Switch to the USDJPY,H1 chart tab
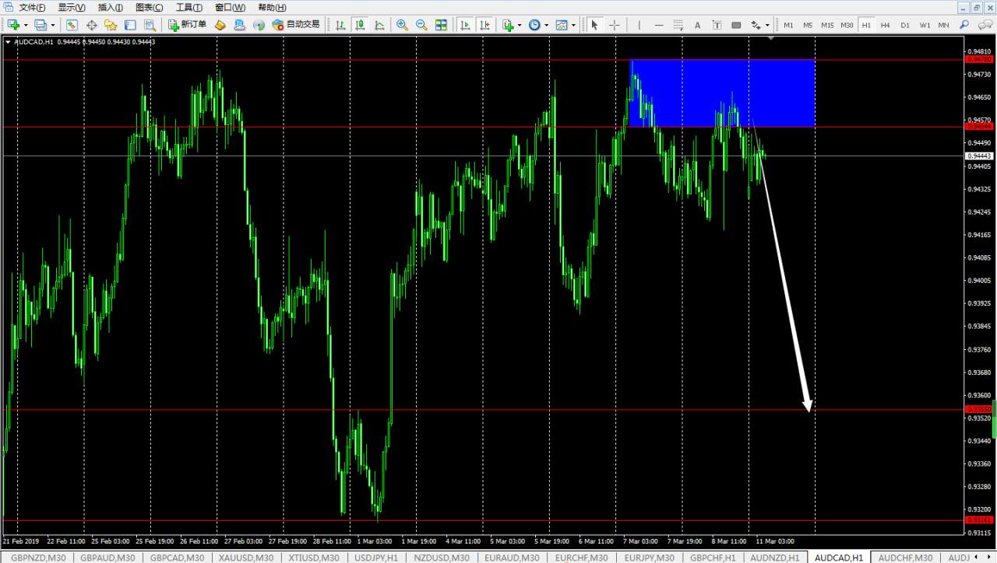Image resolution: width=997 pixels, height=563 pixels. tap(376, 557)
